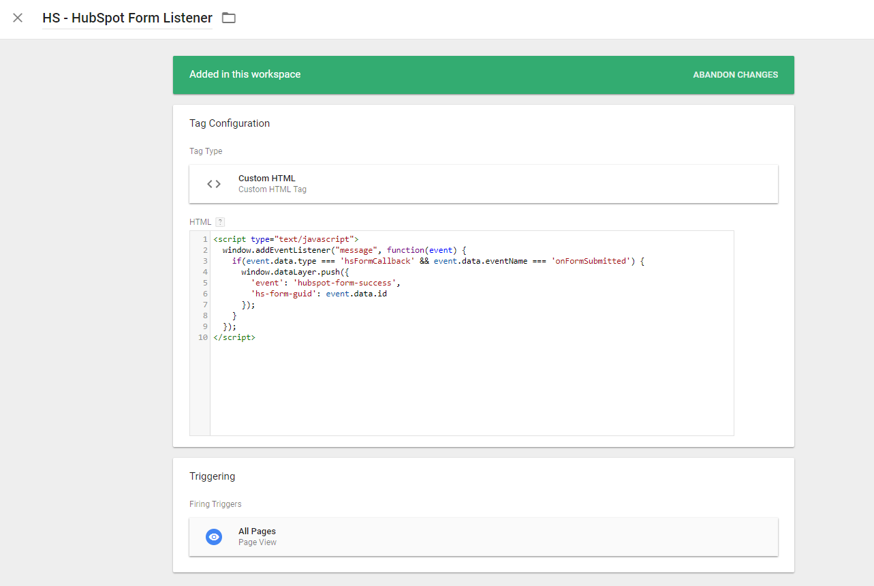Select the Custom HTML tag type card
The width and height of the screenshot is (874, 586).
484,184
